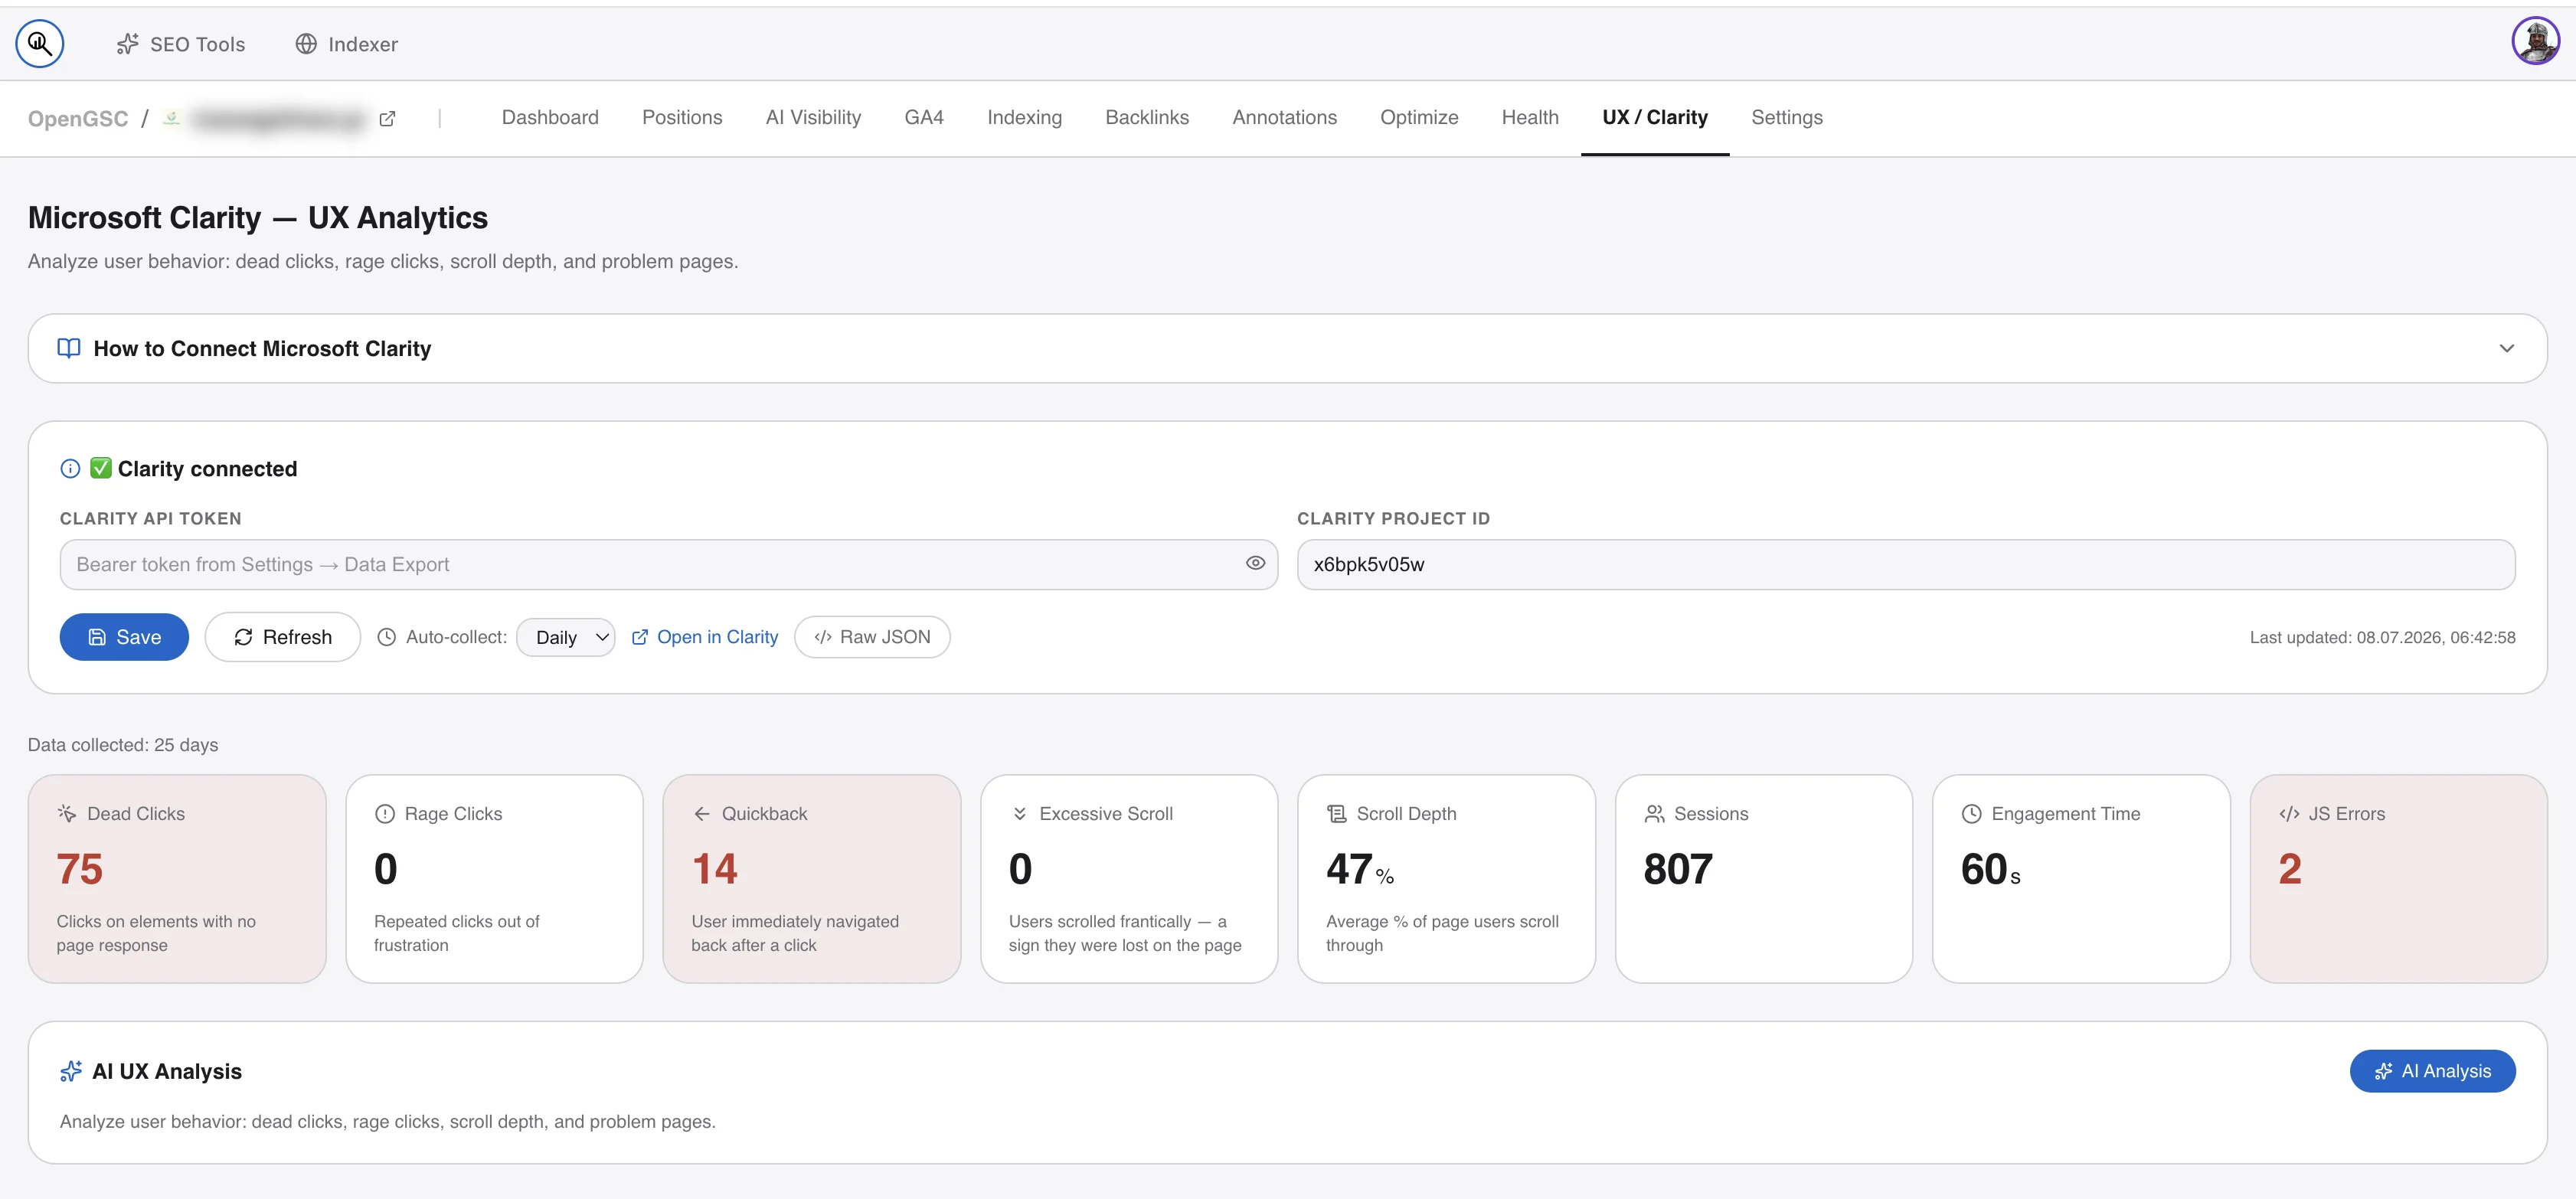Refresh Clarity data
This screenshot has width=2576, height=1199.
point(282,637)
